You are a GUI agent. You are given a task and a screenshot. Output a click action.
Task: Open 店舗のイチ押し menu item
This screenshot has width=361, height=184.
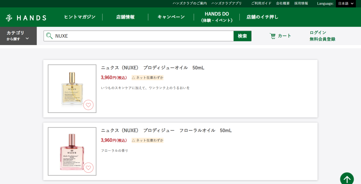(262, 17)
